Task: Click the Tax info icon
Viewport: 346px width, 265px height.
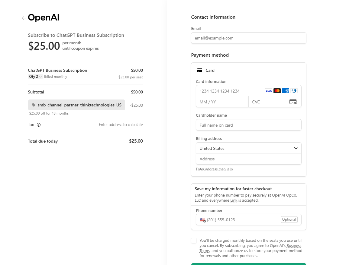Action: 39,125
